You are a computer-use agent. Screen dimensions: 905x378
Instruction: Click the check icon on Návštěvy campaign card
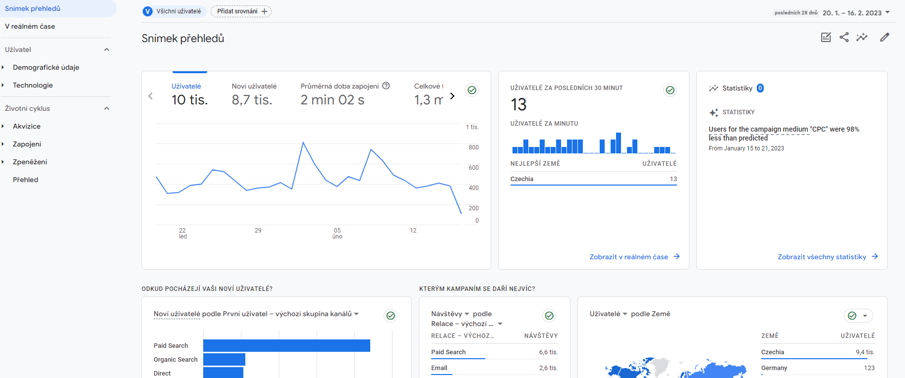[549, 316]
